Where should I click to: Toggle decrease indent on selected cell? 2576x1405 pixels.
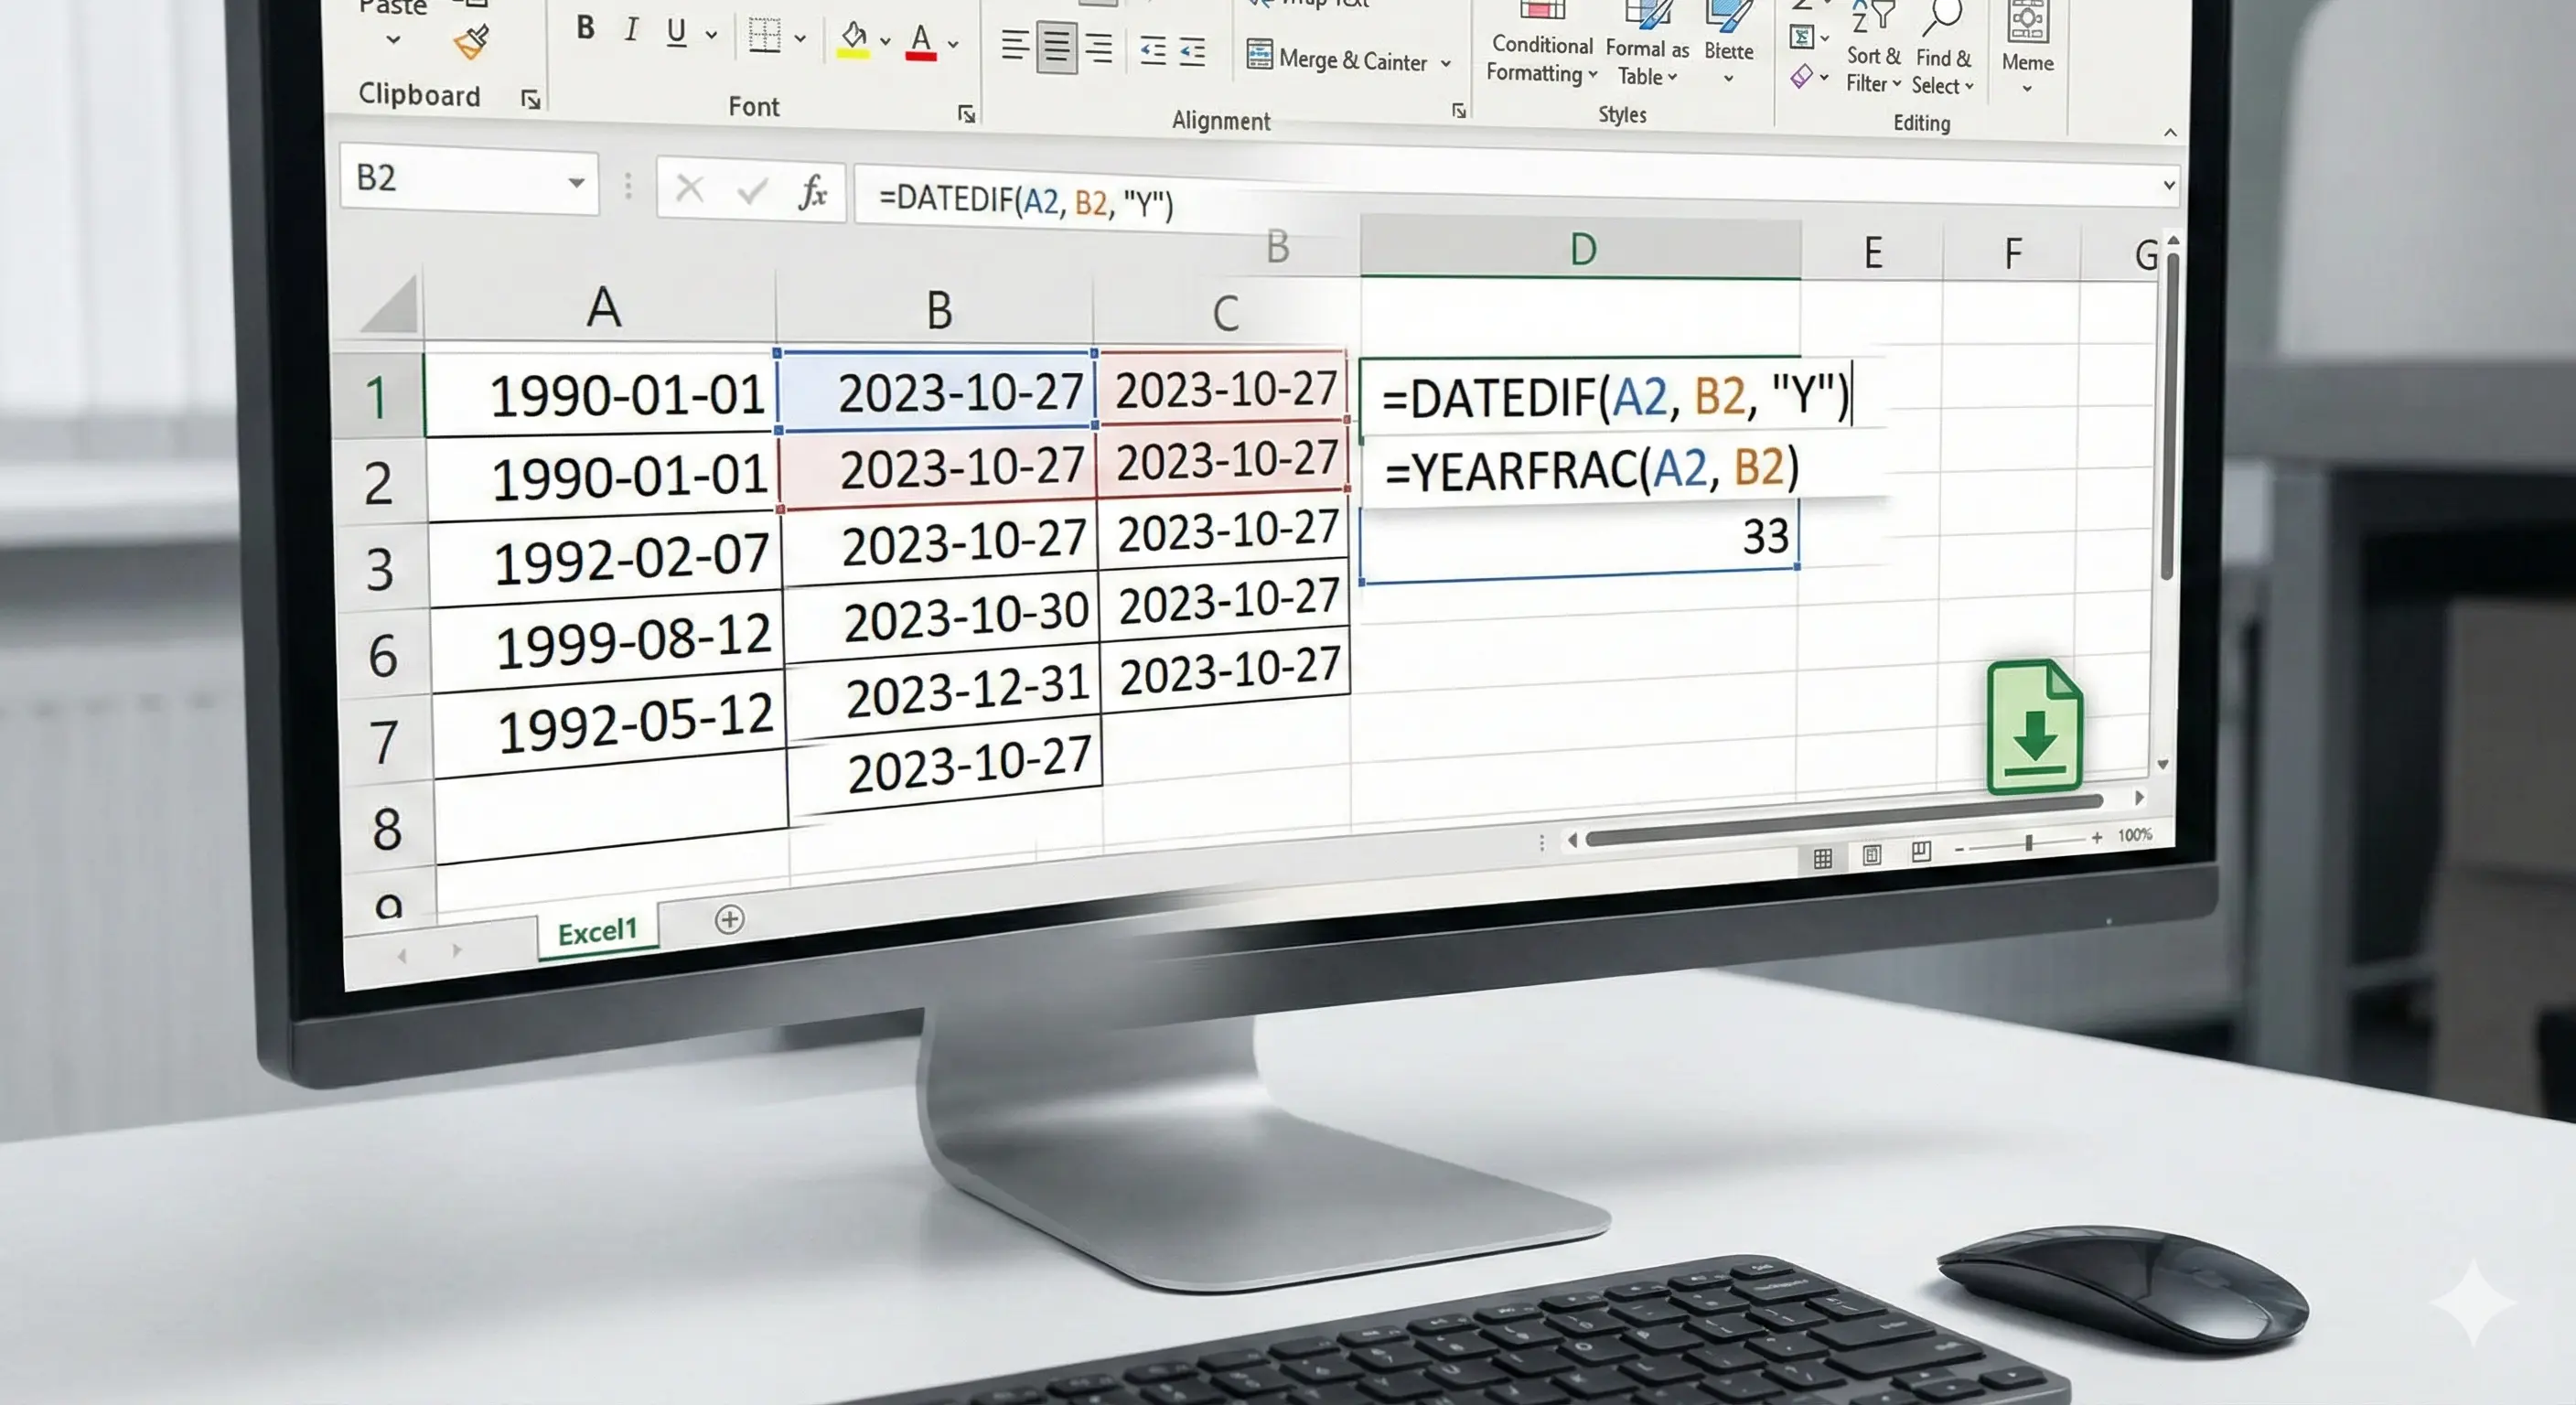tap(1152, 52)
